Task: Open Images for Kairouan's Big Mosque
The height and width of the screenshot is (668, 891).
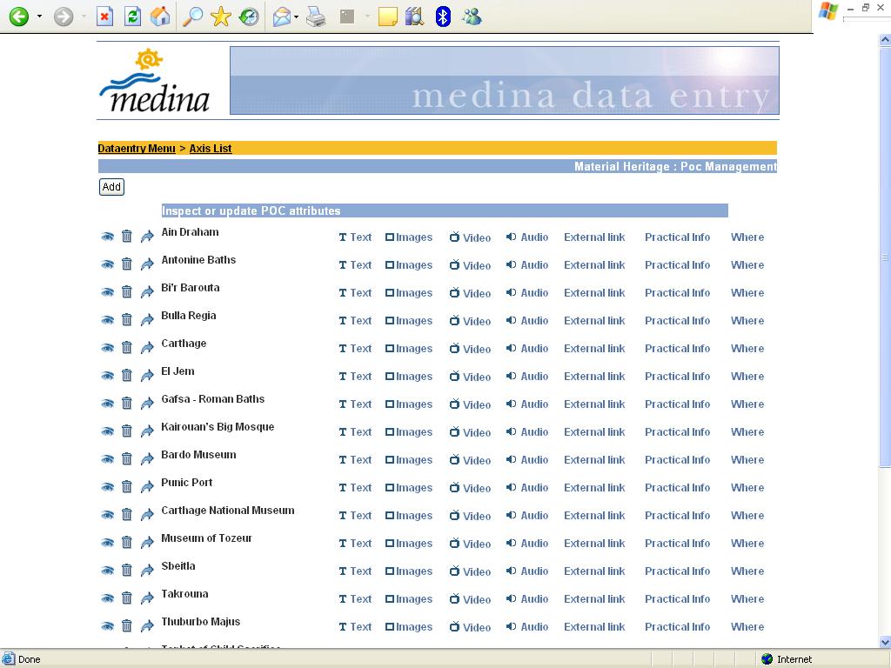Action: [x=409, y=432]
